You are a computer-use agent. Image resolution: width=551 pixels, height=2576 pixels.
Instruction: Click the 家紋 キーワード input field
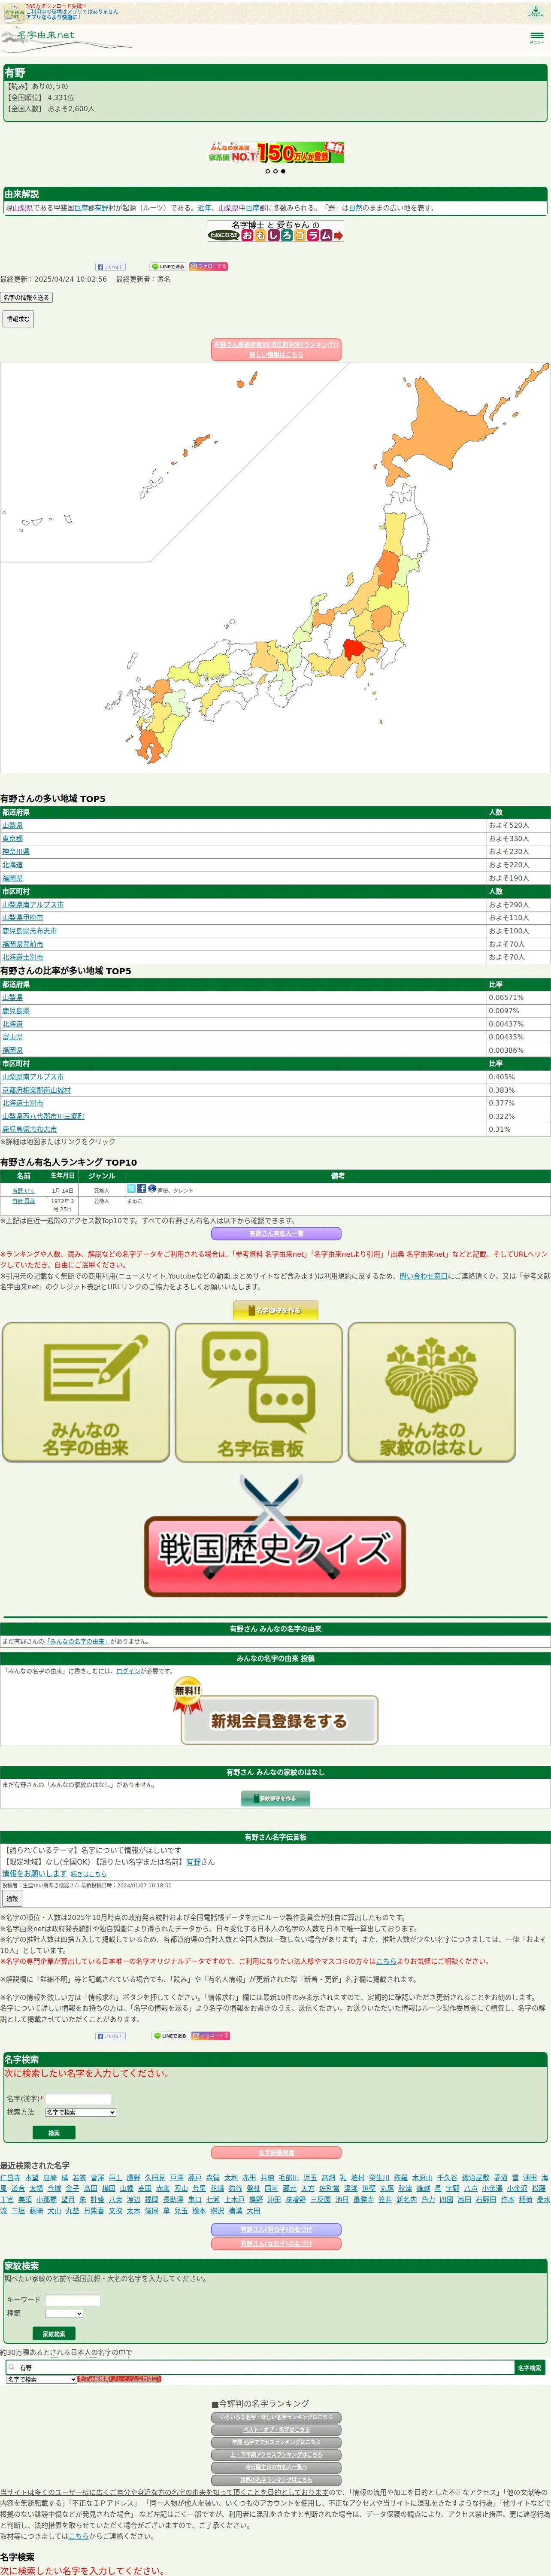(73, 2300)
